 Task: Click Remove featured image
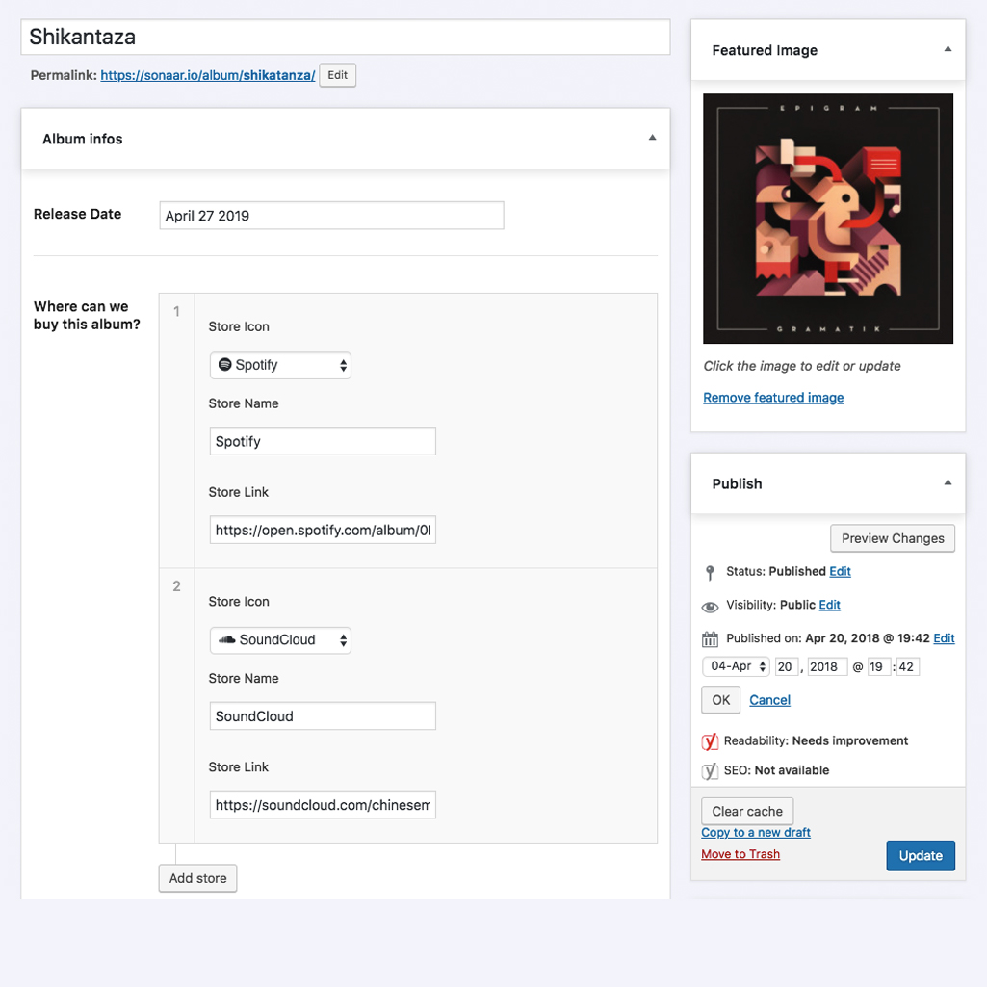coord(772,397)
